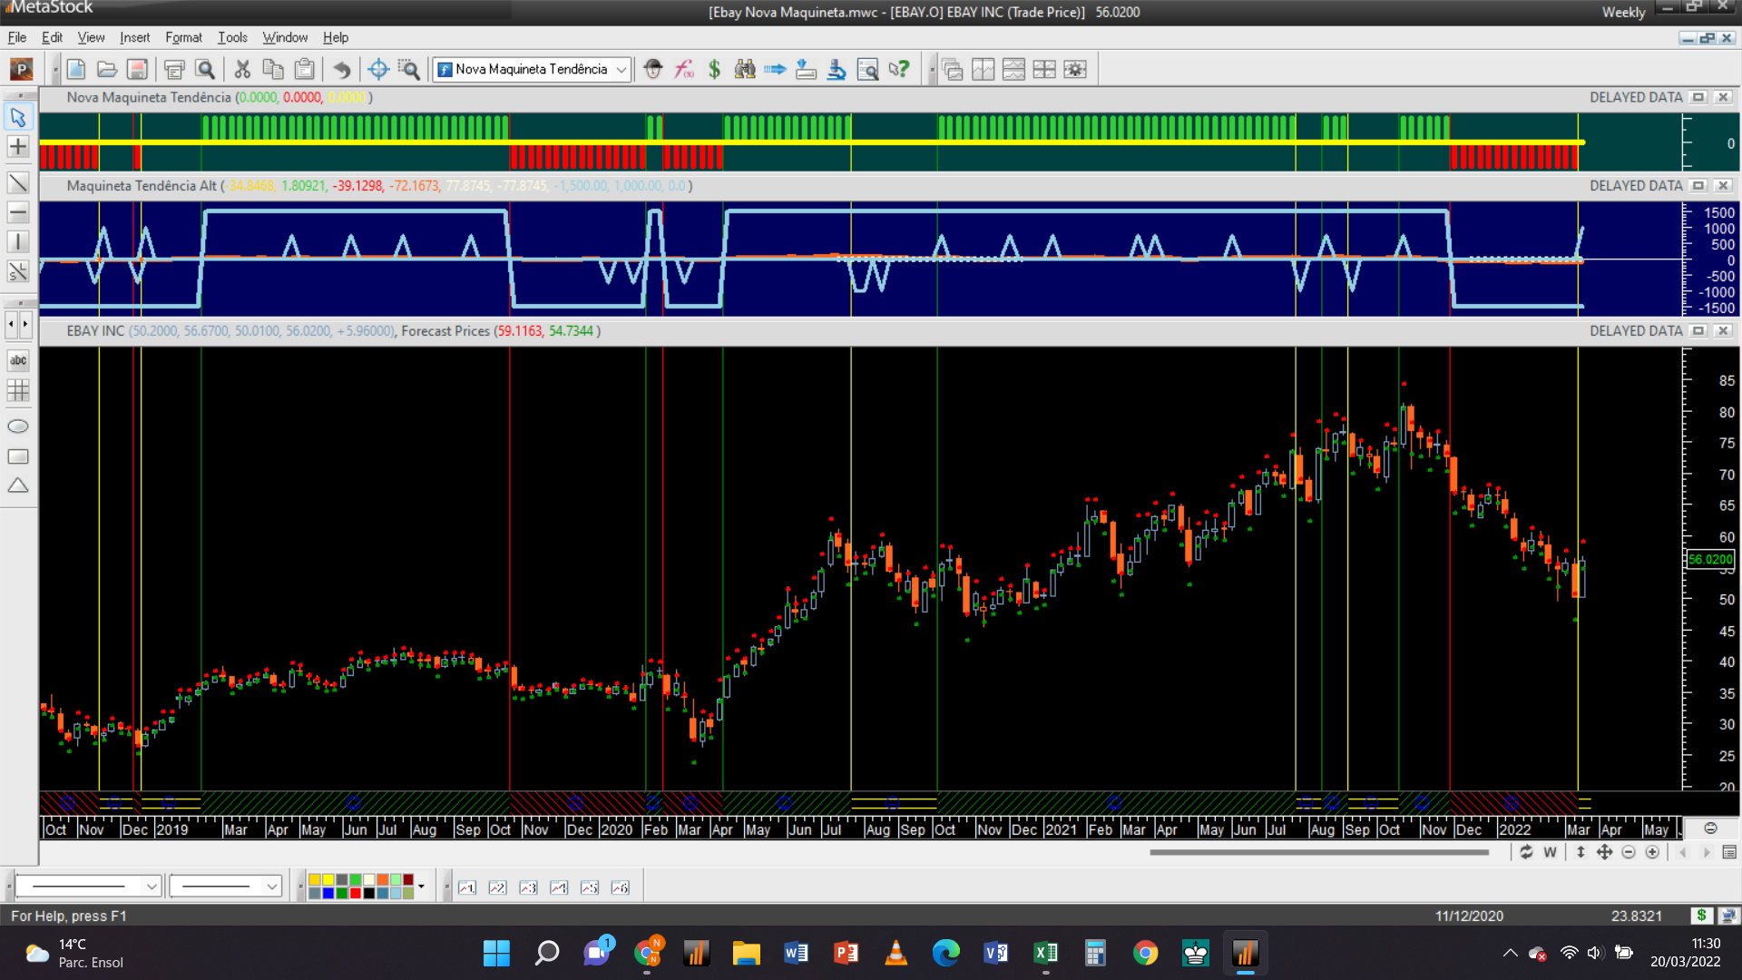Click the green dollar System Tester icon
Viewport: 1742px width, 980px height.
point(714,69)
